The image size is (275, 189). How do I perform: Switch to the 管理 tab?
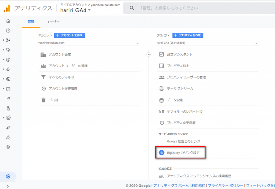31,22
